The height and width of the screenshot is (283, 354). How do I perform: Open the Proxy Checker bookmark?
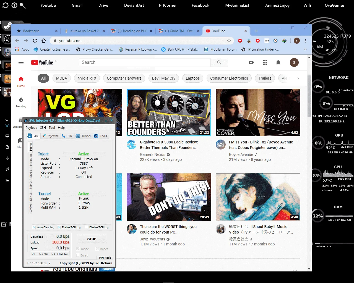click(95, 49)
